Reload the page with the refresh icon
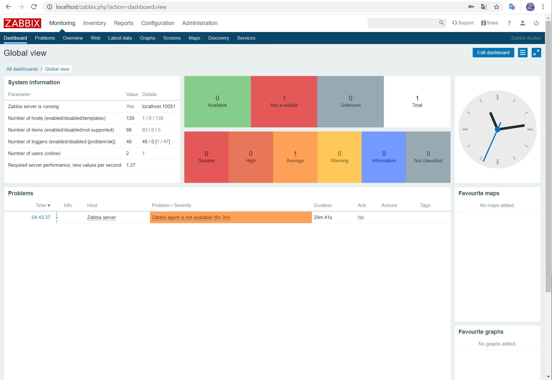Viewport: 552px width, 380px height. pyautogui.click(x=34, y=7)
